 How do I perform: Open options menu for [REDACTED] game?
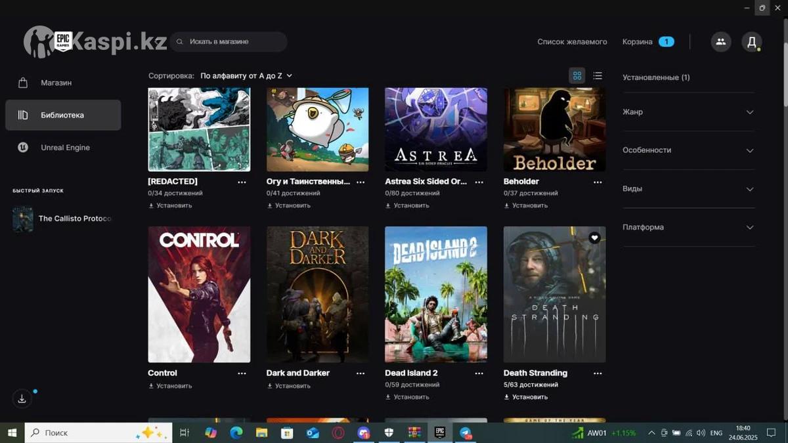[242, 182]
